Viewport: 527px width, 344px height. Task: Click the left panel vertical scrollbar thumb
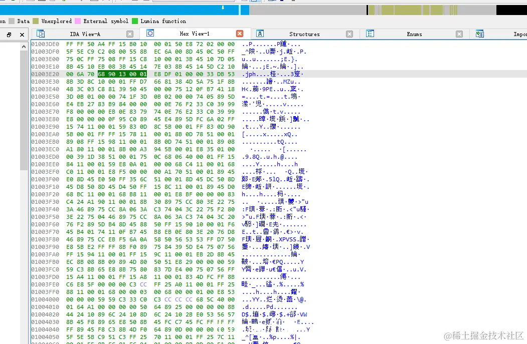coord(24,111)
